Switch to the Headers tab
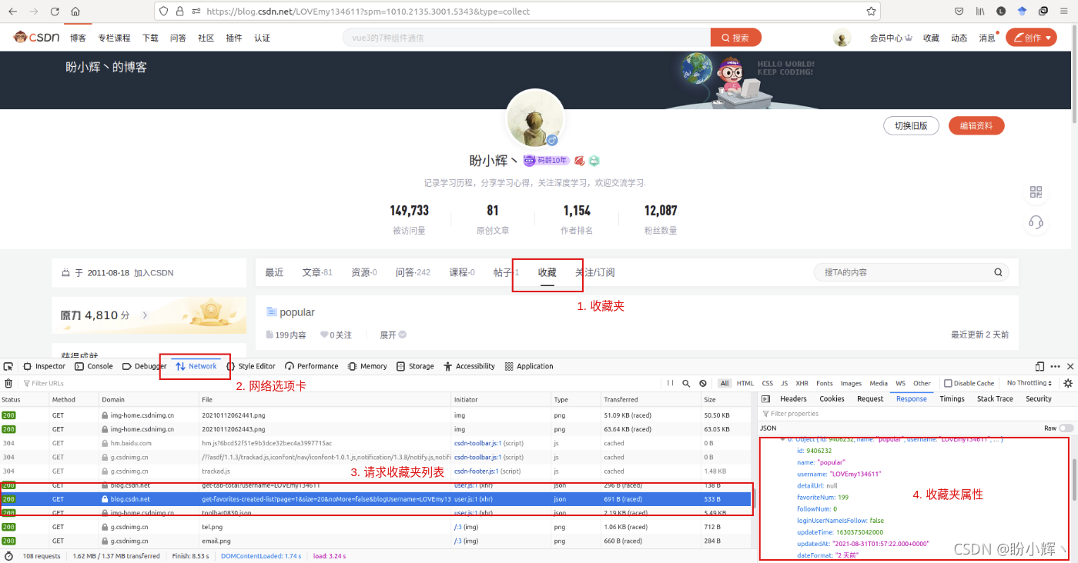 (x=793, y=399)
